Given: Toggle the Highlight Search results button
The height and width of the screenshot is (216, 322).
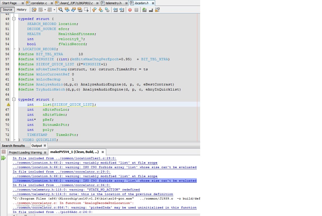Looking at the screenshot, I should [x=80, y=10].
